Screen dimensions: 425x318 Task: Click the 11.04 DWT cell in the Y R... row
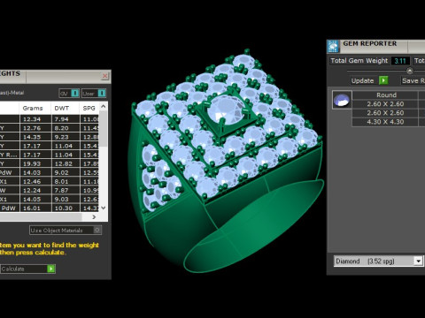(66, 155)
